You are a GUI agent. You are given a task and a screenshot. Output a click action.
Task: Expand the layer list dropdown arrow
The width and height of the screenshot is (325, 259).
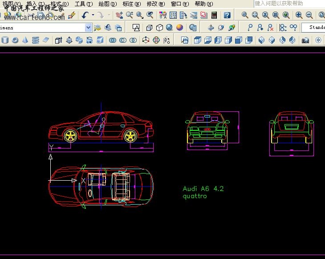click(88, 28)
